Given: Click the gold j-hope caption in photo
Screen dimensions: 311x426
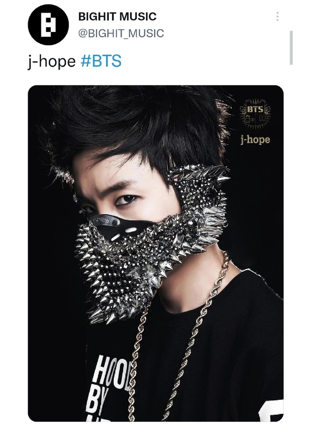Looking at the screenshot, I should tap(255, 139).
